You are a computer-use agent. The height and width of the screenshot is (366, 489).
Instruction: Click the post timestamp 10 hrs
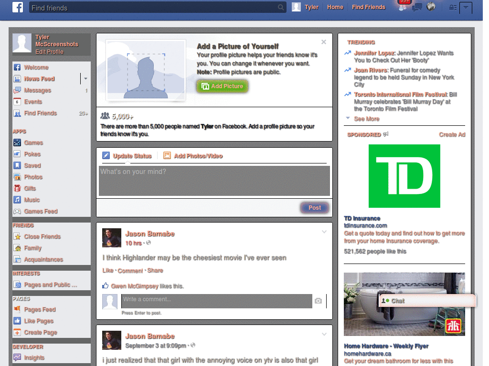[x=134, y=243]
